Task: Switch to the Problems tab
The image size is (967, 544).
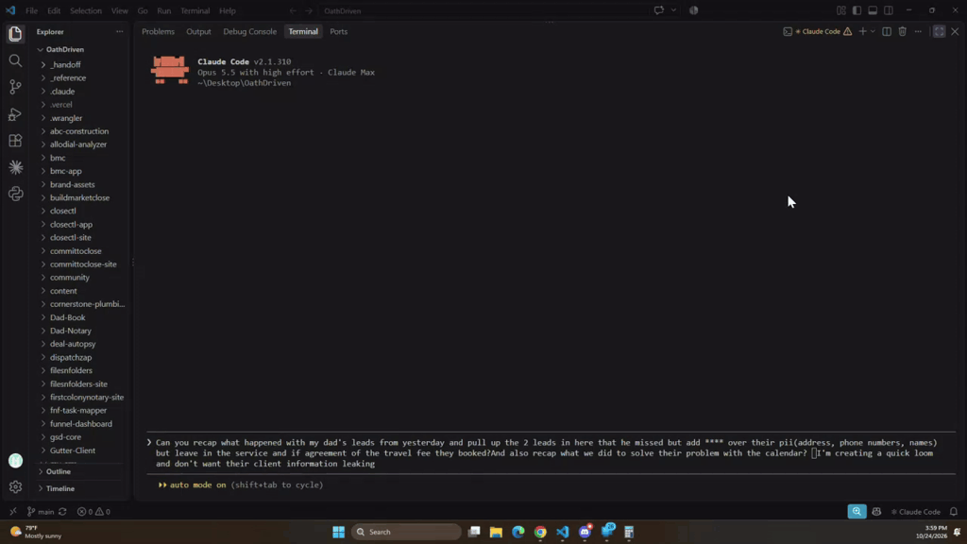Action: point(158,31)
